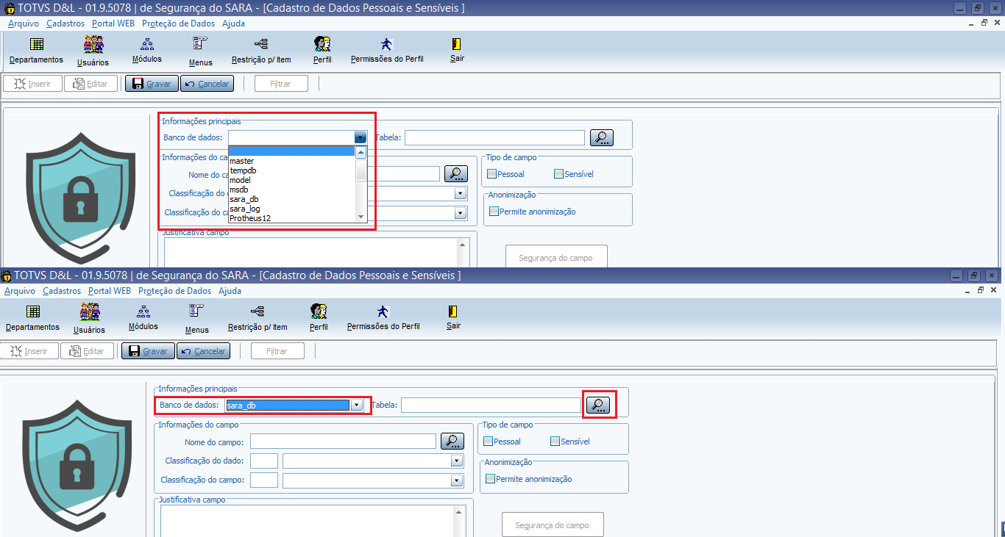The image size is (1005, 537).
Task: Open Permissões do Perfil in upper window toolbar
Action: tap(387, 50)
